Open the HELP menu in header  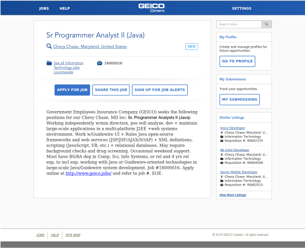[64, 8]
